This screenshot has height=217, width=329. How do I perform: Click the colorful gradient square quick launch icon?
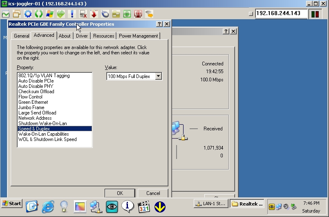[80, 207]
